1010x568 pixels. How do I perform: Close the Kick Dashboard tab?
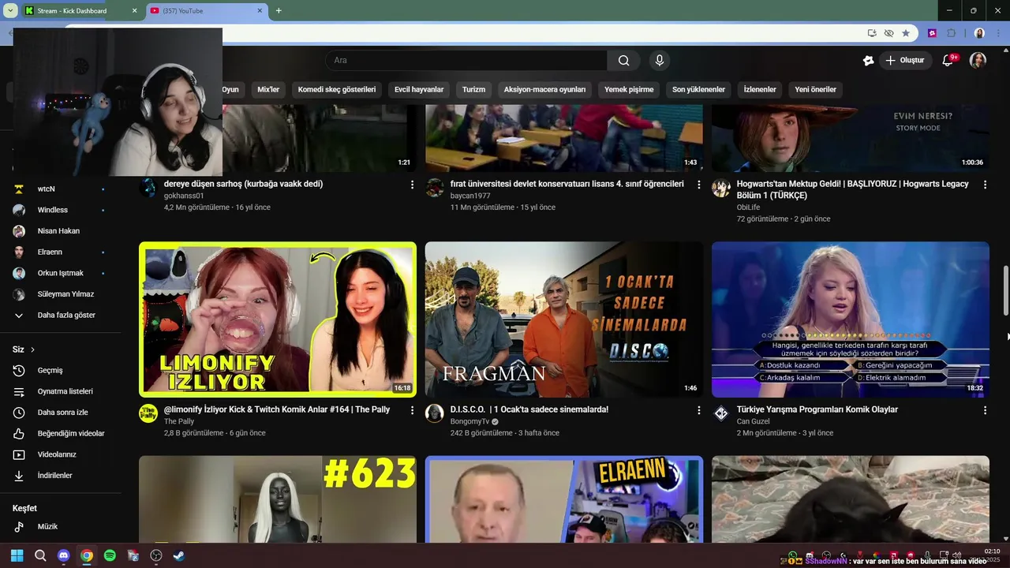134,11
